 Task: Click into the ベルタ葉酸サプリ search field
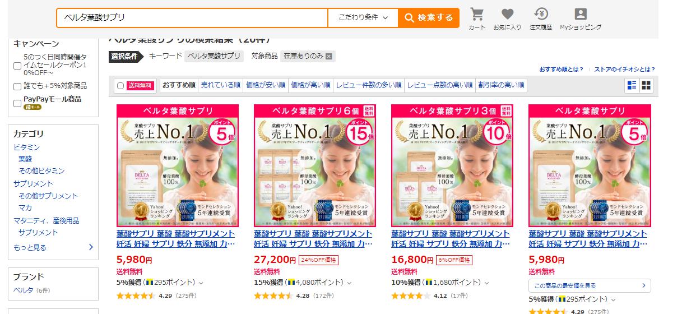192,18
